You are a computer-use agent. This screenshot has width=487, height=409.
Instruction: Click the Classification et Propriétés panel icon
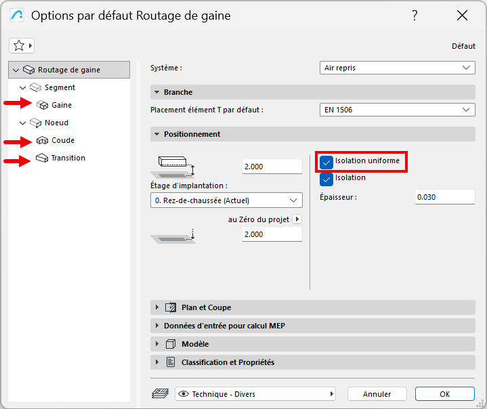click(171, 362)
